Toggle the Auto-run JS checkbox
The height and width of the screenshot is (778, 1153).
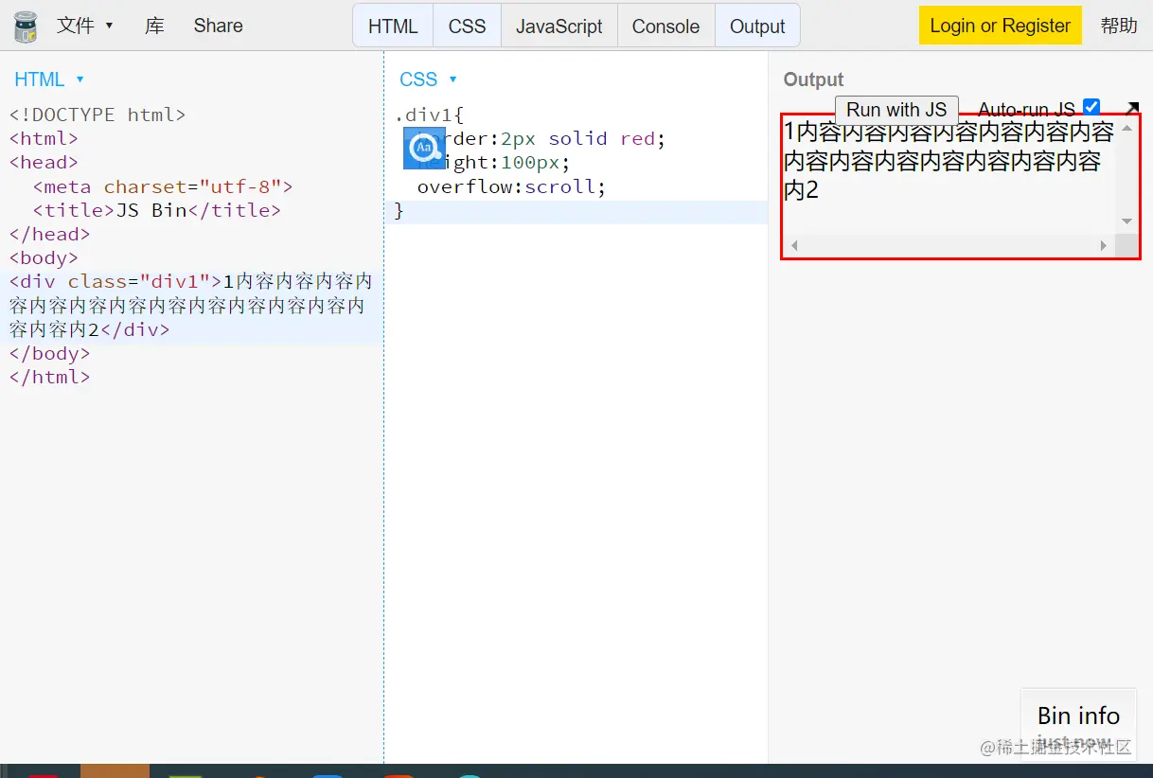coord(1091,108)
